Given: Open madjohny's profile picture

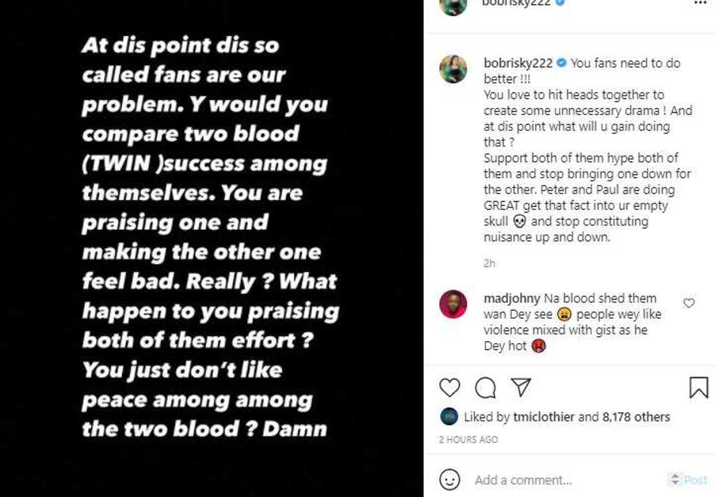Looking at the screenshot, I should pyautogui.click(x=453, y=304).
